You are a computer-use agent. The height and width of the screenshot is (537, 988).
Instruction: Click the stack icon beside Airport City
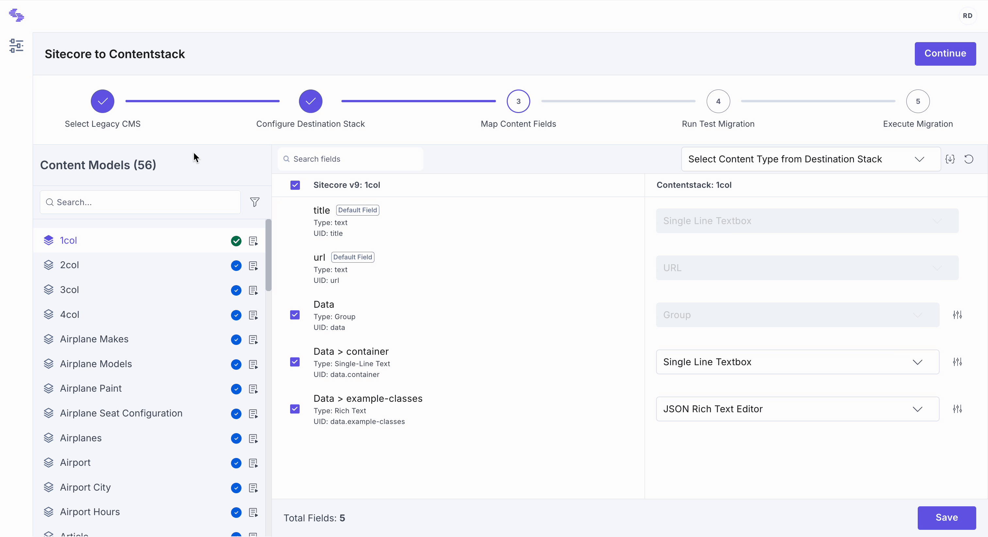pos(48,487)
